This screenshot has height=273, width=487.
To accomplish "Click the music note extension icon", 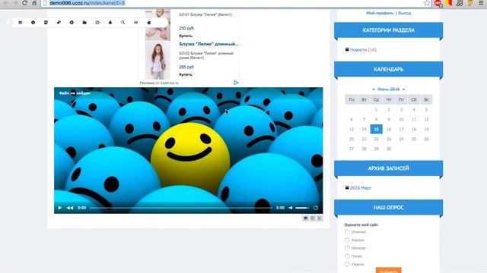I will click(x=460, y=3).
